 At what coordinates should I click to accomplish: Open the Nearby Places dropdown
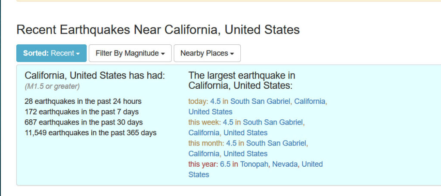click(207, 53)
